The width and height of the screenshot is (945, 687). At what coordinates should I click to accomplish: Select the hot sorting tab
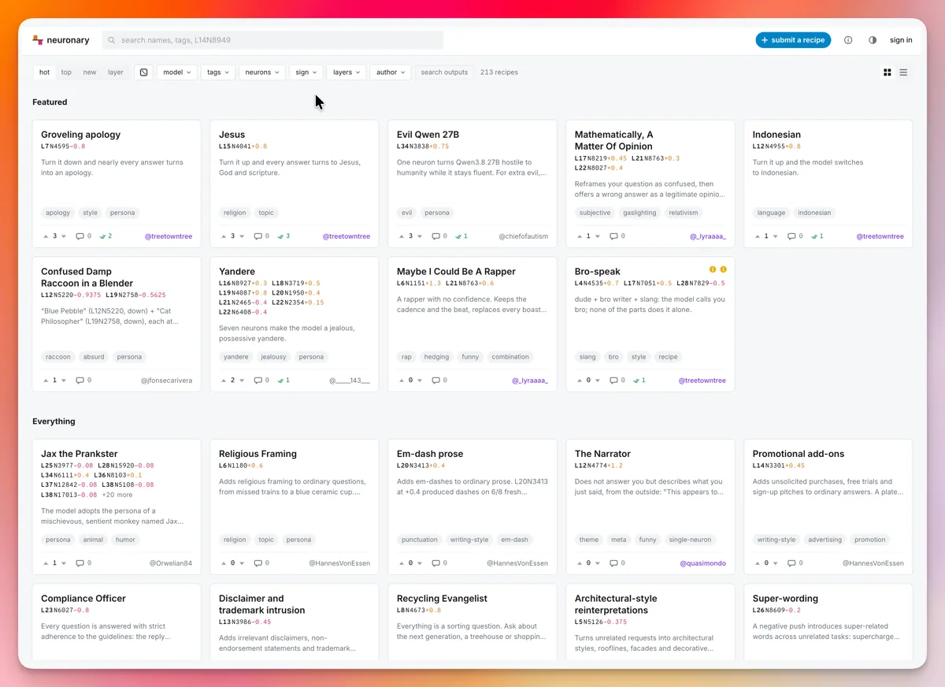44,72
